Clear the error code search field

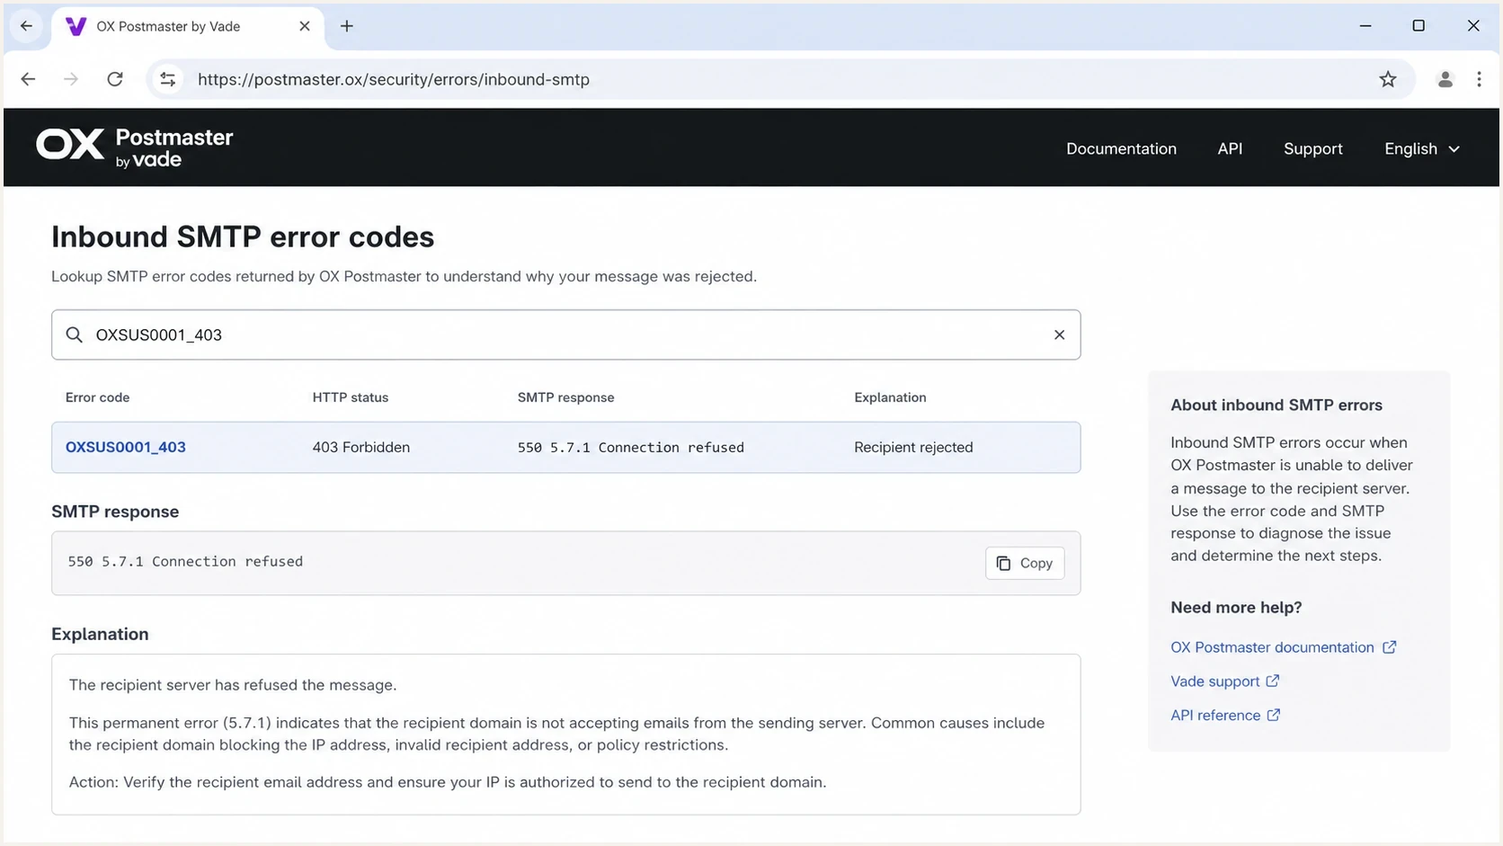tap(1059, 334)
